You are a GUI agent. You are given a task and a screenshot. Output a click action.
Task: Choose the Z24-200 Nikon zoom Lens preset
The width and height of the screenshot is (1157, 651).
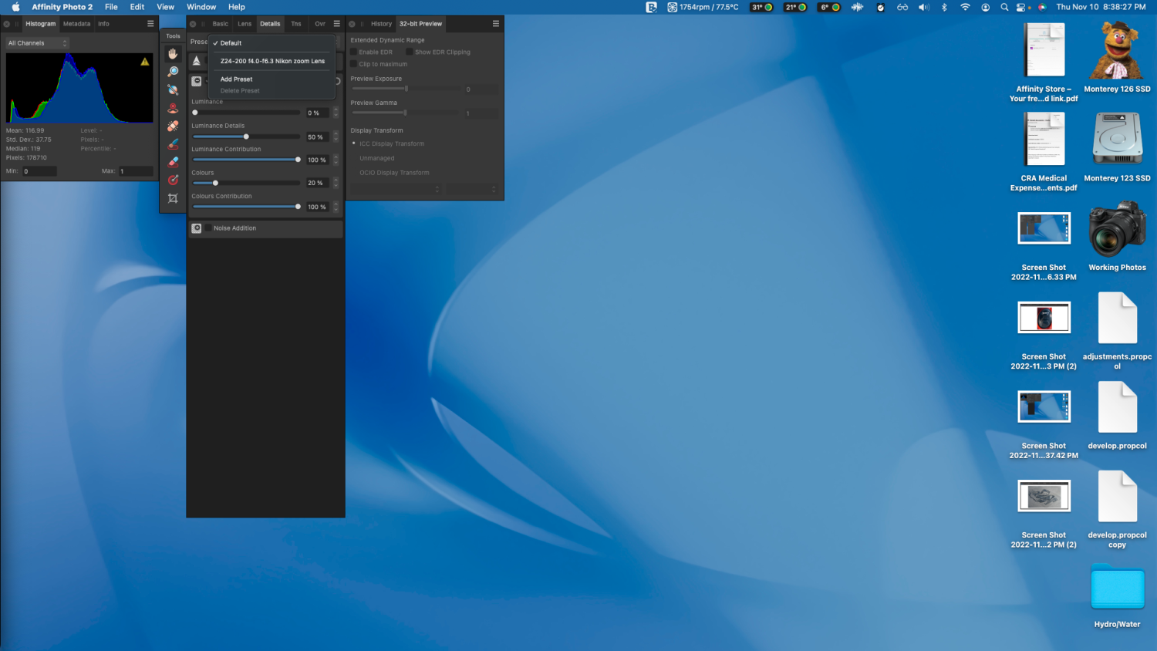point(272,61)
